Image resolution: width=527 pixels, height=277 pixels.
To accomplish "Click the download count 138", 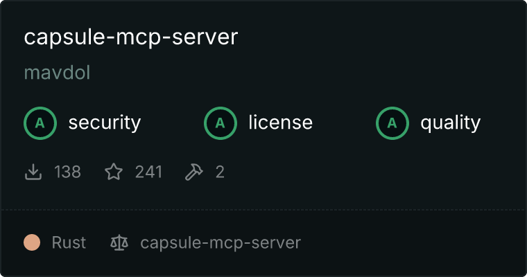I will coord(67,172).
